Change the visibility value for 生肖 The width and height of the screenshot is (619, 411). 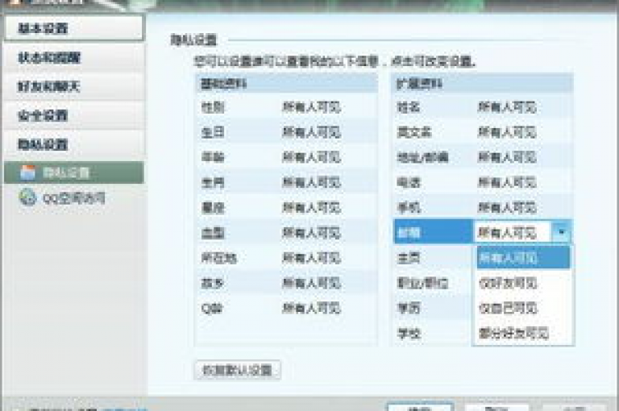(x=311, y=182)
